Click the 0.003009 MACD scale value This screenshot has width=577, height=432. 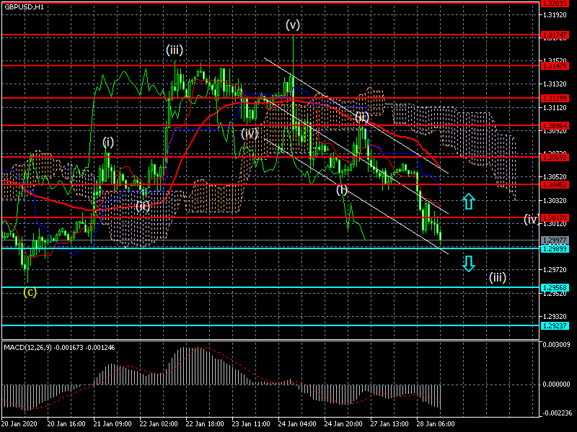click(556, 345)
